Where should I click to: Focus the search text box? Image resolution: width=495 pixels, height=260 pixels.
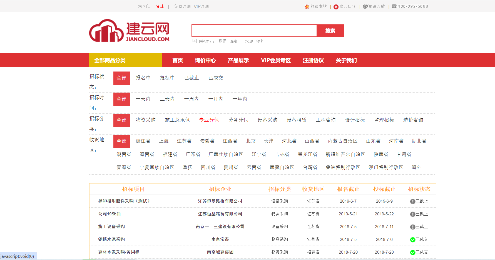[x=254, y=30]
